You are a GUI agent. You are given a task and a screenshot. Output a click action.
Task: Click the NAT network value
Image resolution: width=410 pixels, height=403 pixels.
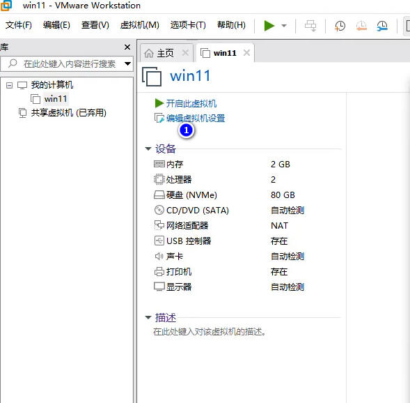(x=279, y=225)
